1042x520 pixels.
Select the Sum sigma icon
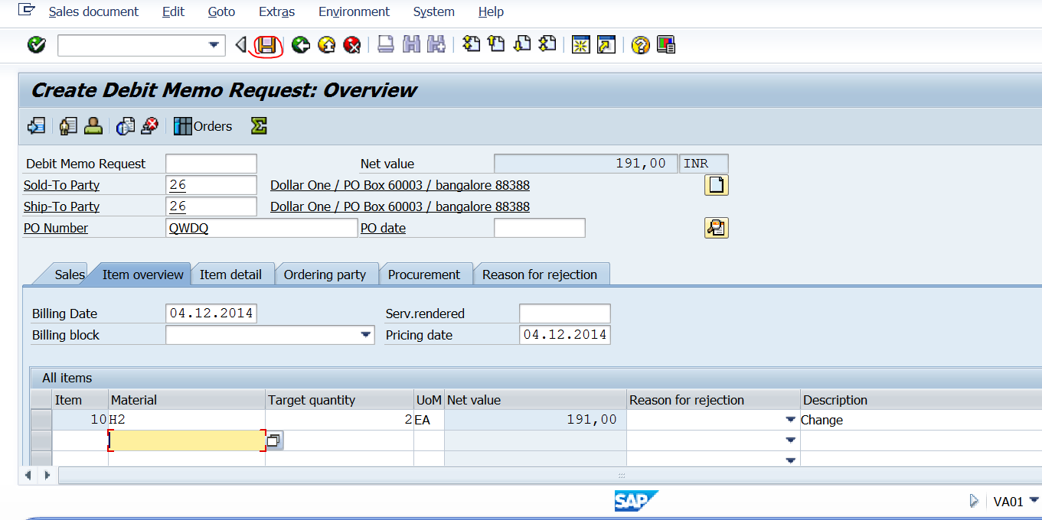click(x=258, y=125)
